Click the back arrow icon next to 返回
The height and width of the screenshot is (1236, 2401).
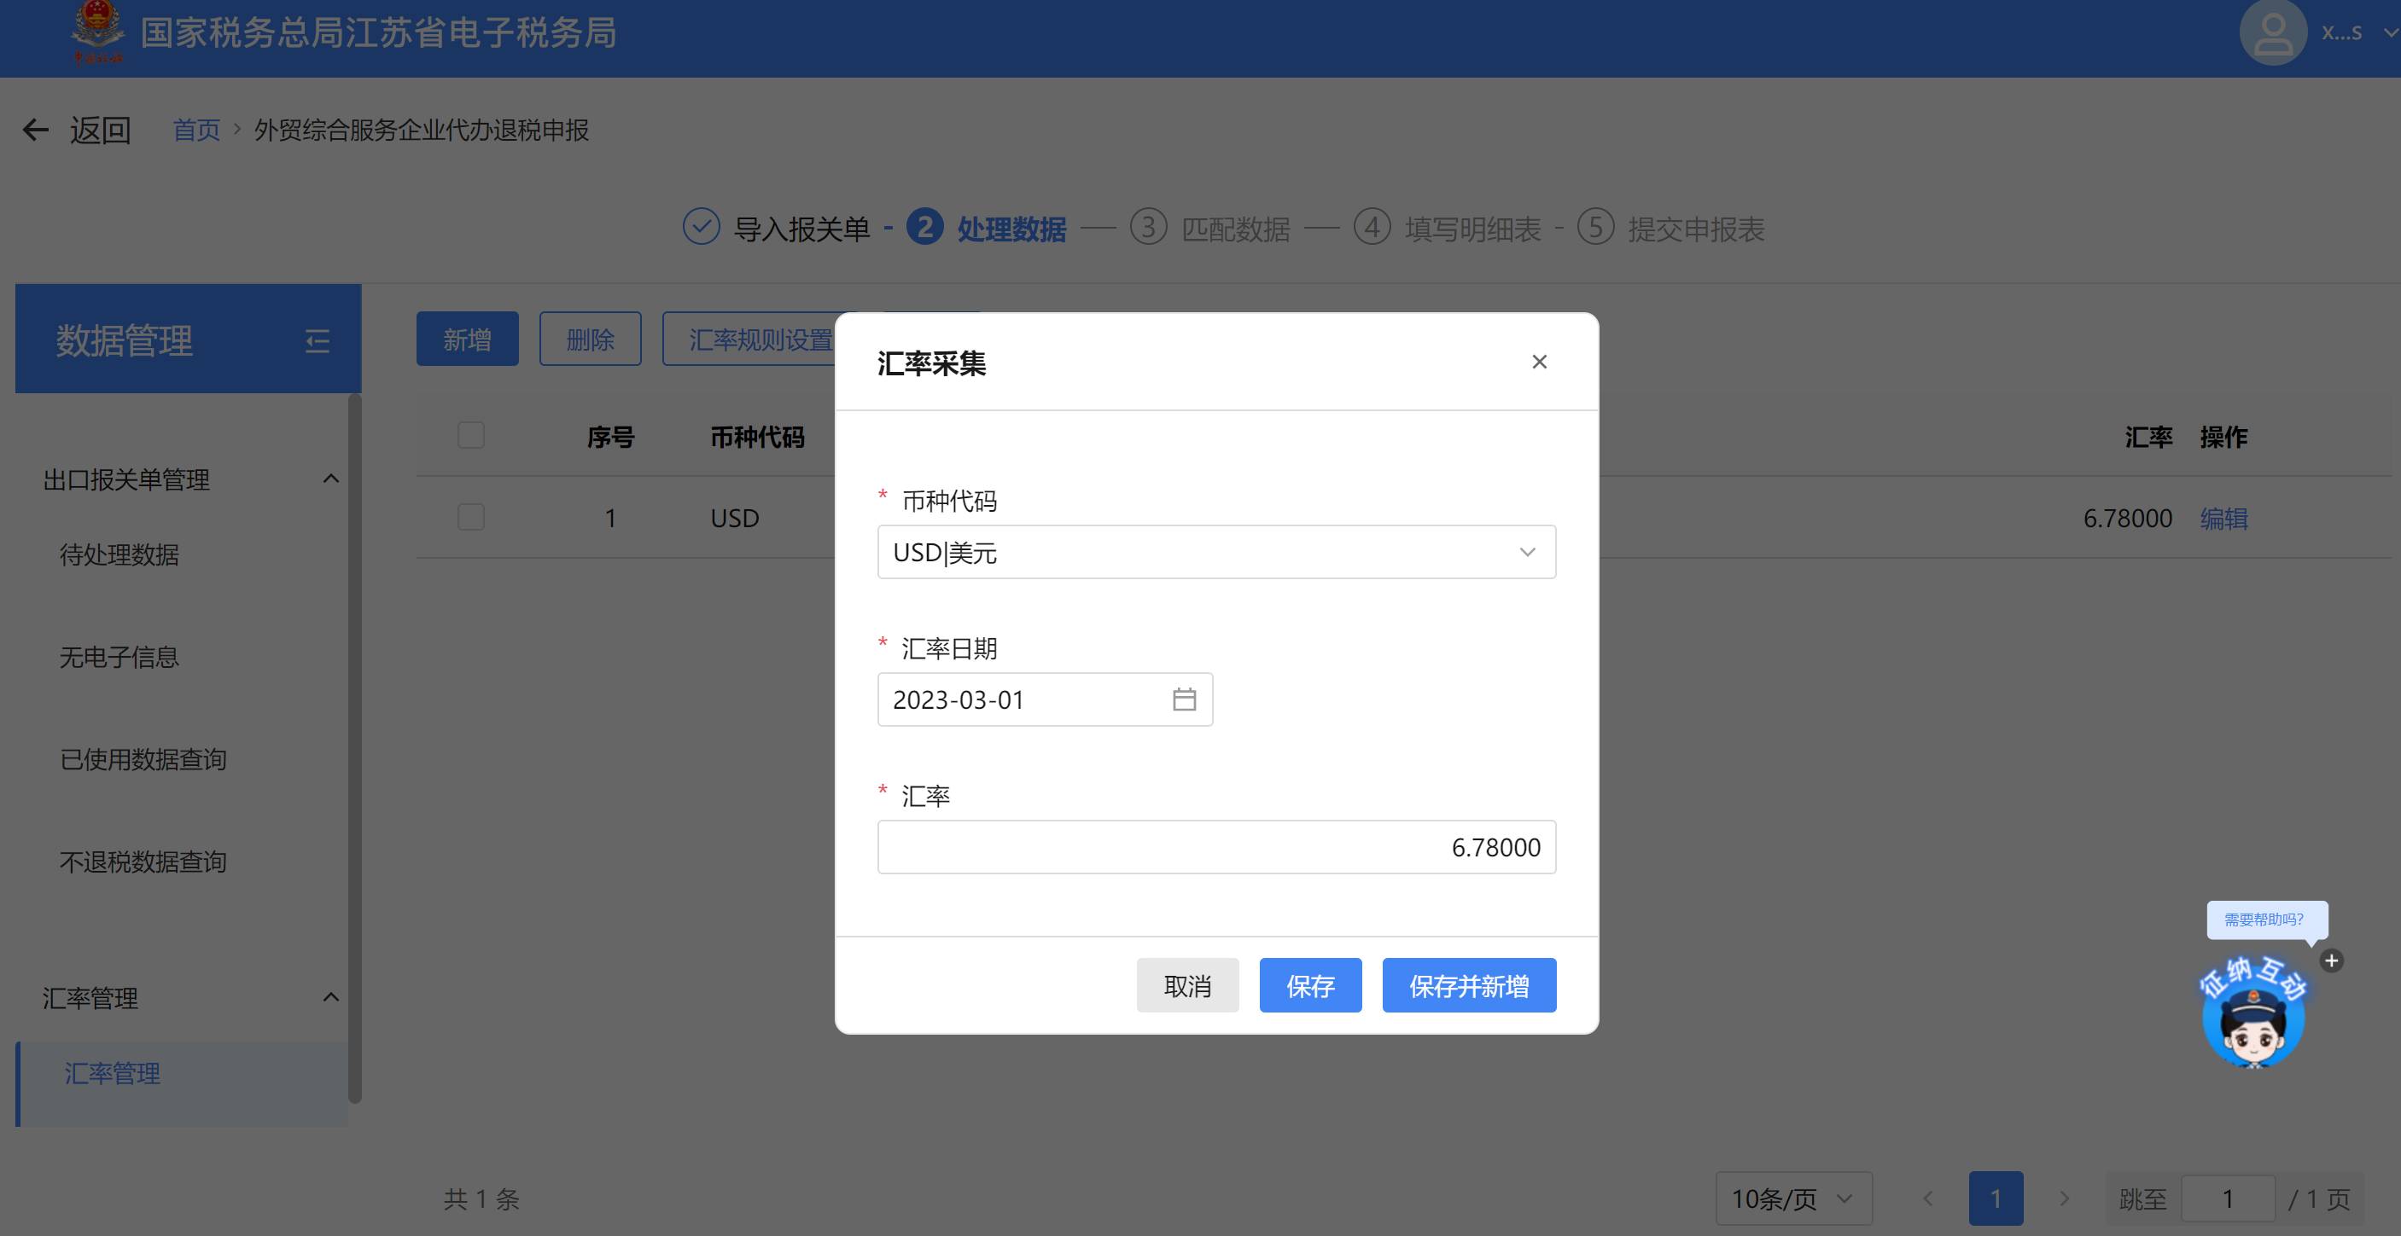[35, 130]
